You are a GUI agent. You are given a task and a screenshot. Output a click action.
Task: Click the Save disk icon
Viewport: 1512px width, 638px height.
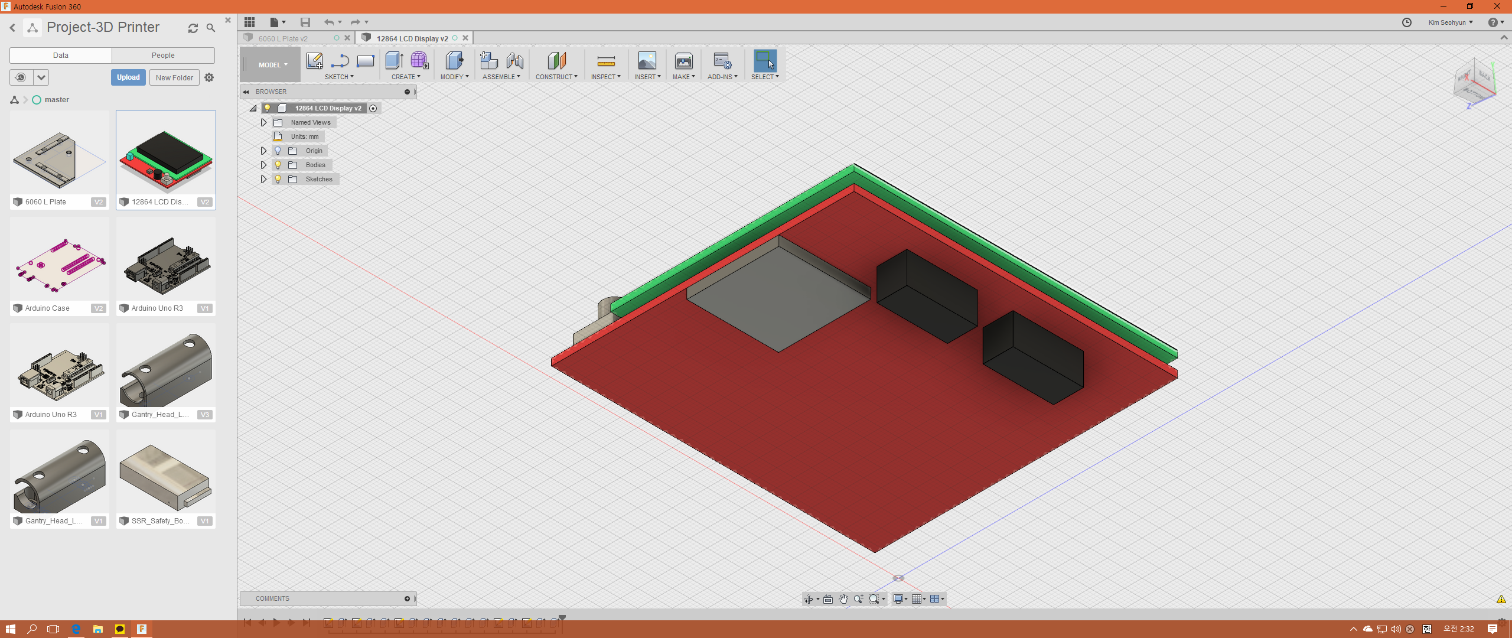pos(305,22)
